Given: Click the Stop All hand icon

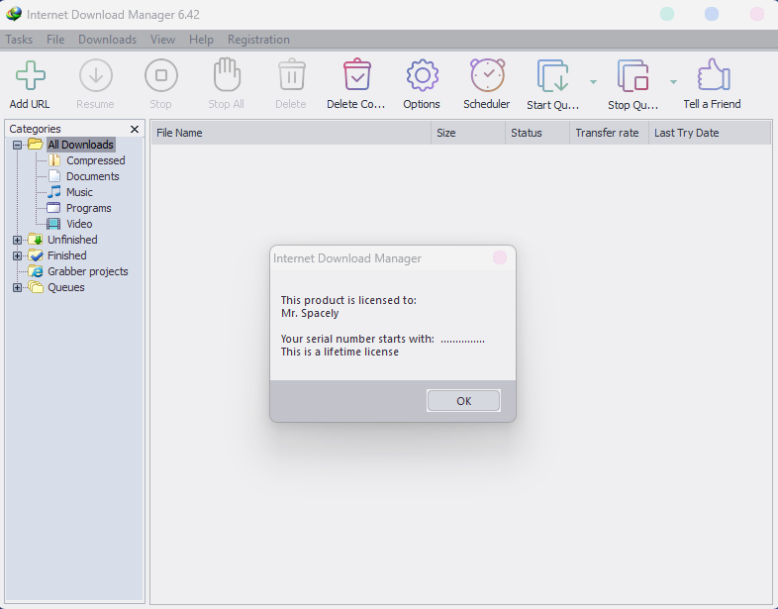Looking at the screenshot, I should [227, 74].
